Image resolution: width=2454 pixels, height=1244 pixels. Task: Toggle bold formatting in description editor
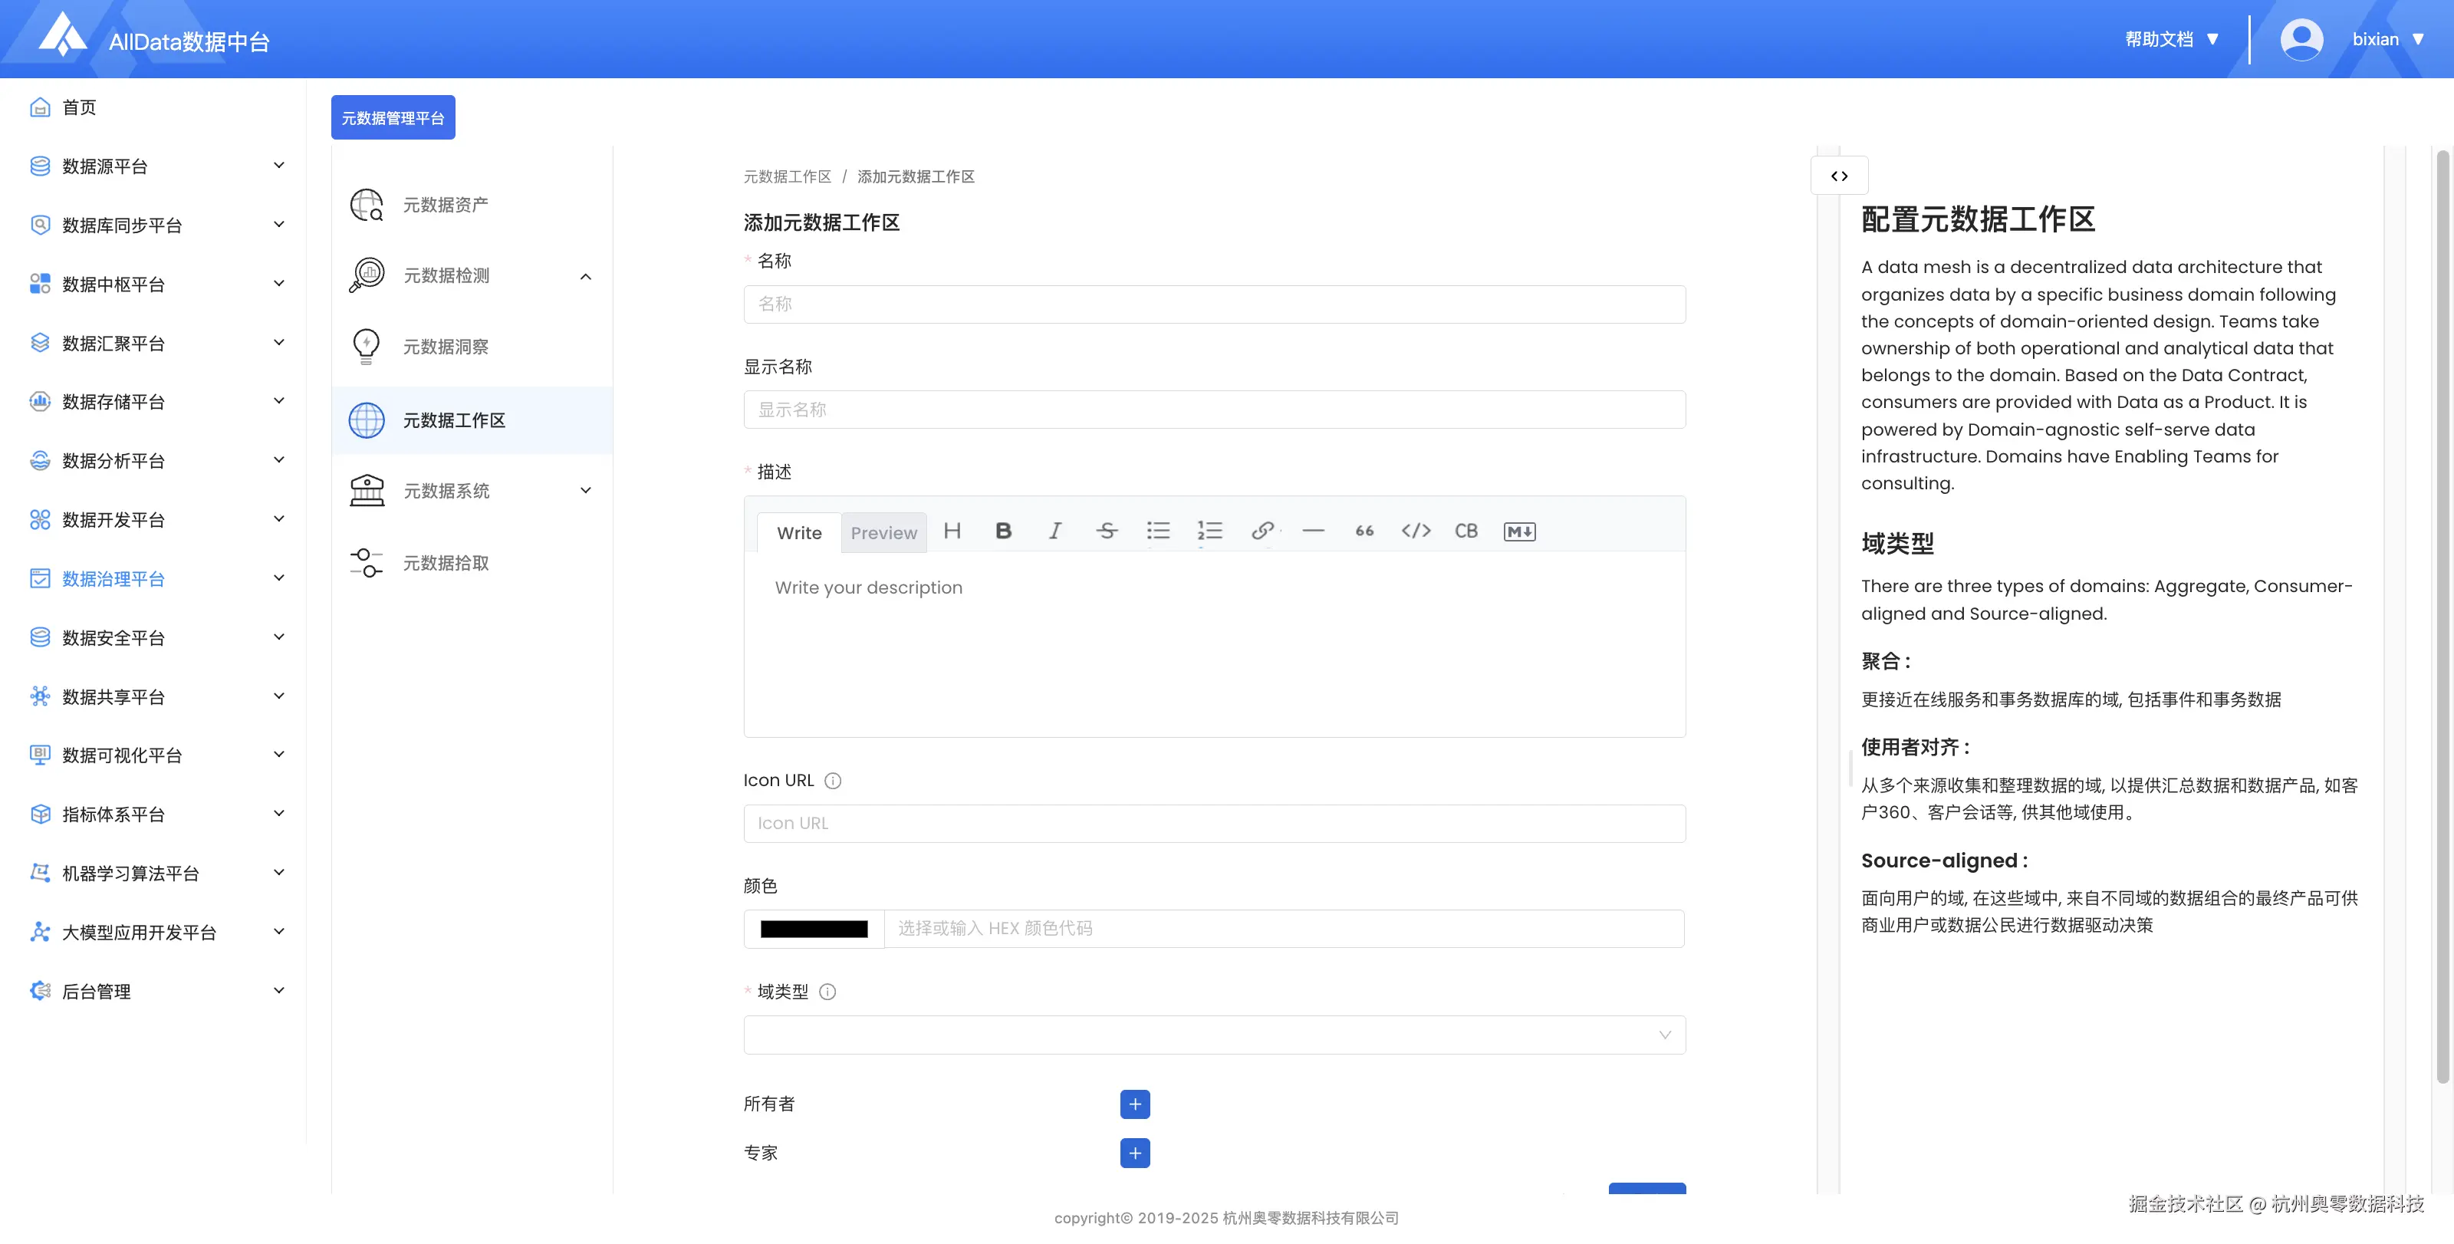tap(1003, 531)
